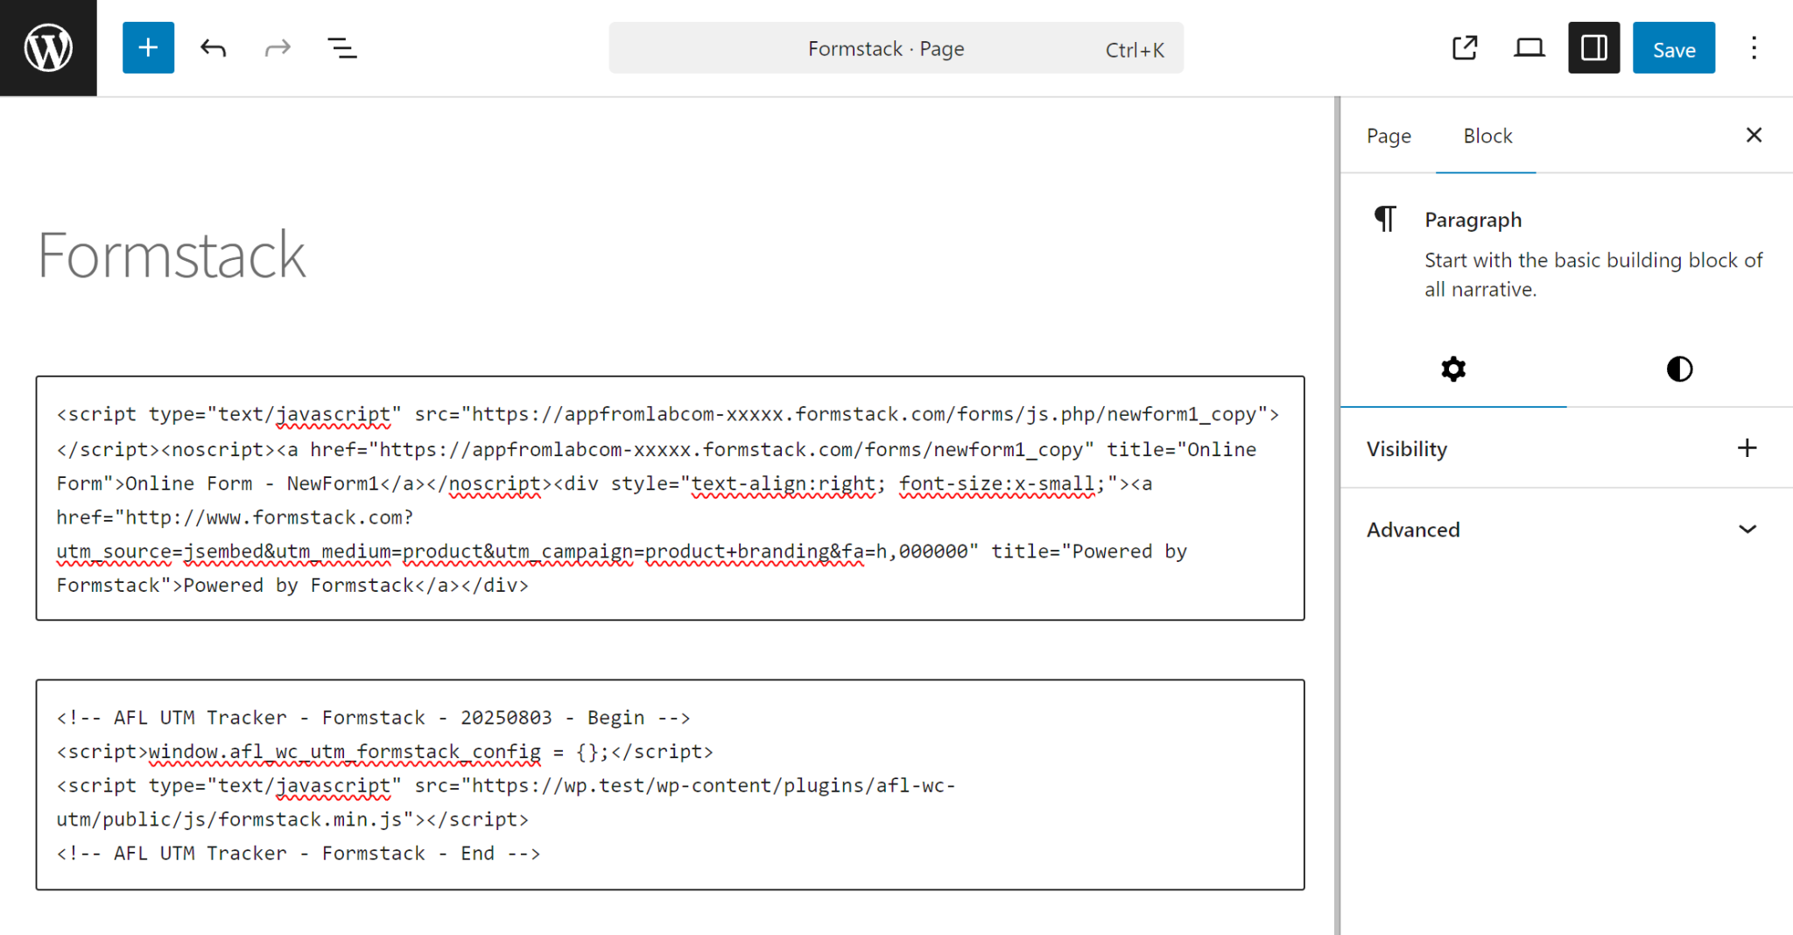Select the block Settings gear tab

click(1453, 369)
